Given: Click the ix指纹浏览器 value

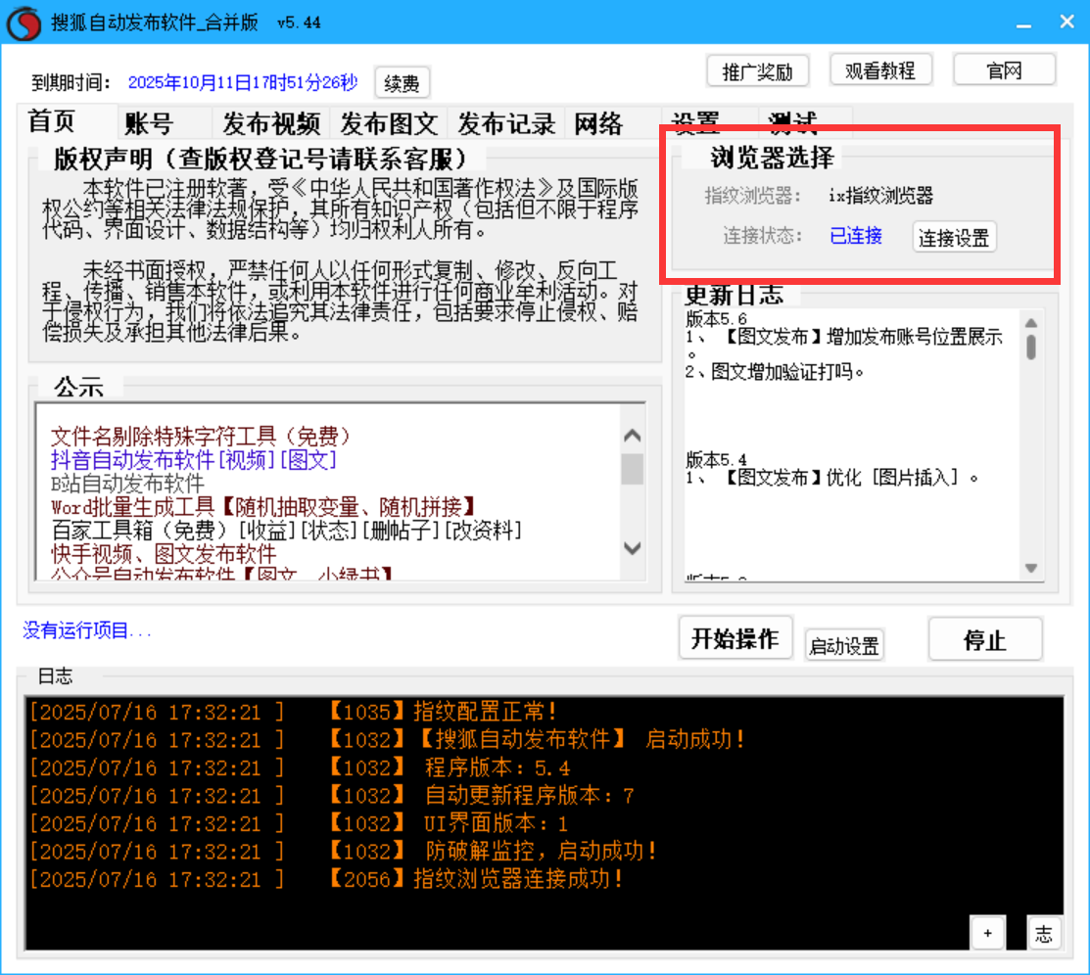Looking at the screenshot, I should click(x=880, y=196).
